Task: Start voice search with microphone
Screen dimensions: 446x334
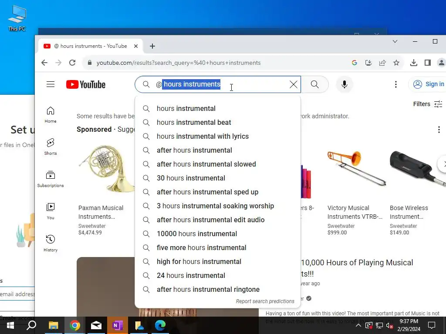Action: (344, 84)
